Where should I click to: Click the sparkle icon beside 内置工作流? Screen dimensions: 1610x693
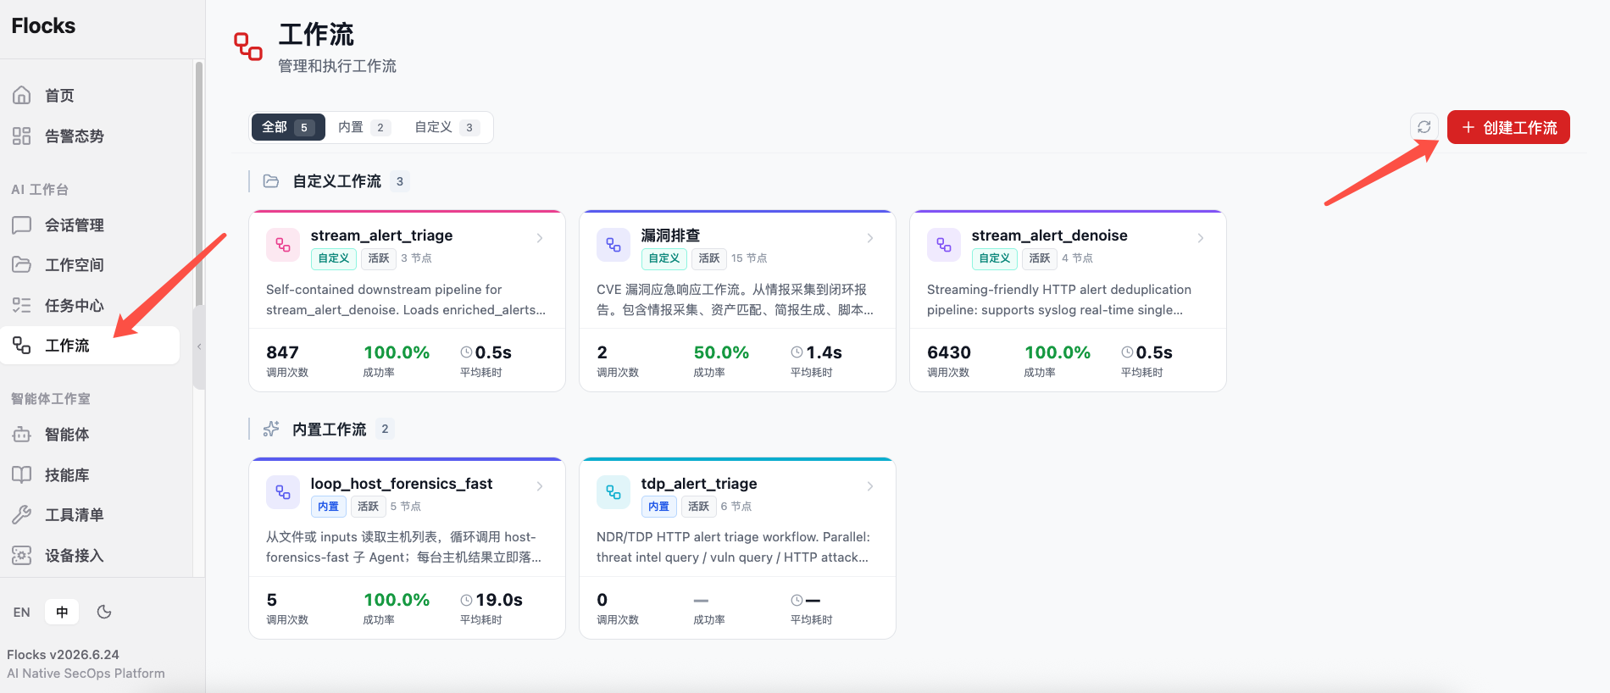(x=271, y=429)
